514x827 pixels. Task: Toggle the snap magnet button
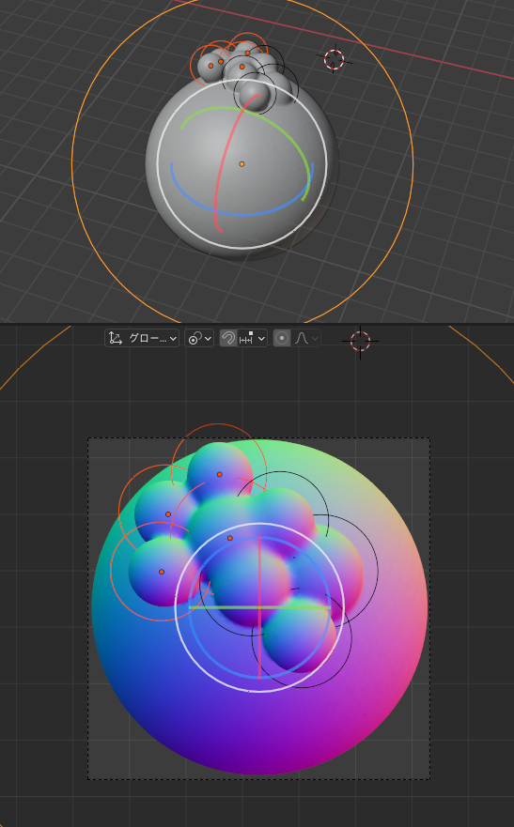point(228,338)
